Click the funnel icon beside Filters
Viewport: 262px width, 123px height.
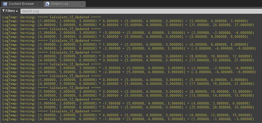tap(3, 11)
